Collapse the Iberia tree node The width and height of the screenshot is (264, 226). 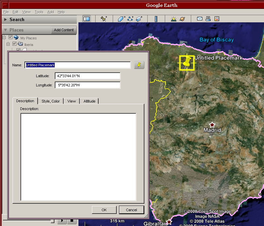(8, 44)
